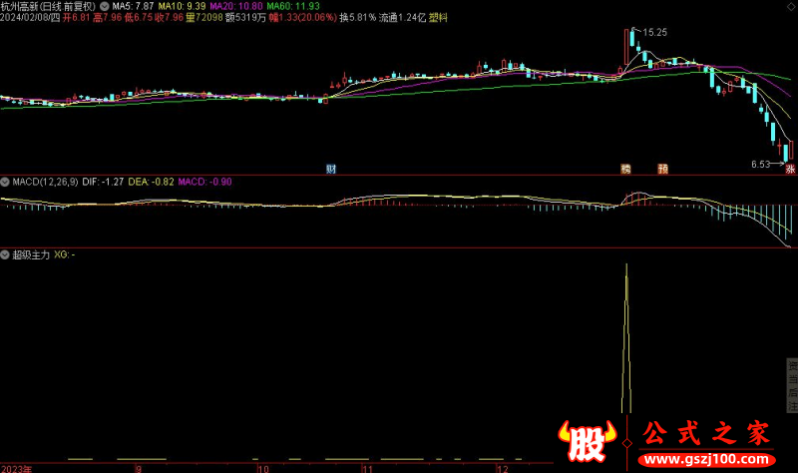Click the date 2024/02/08/四

pos(30,18)
